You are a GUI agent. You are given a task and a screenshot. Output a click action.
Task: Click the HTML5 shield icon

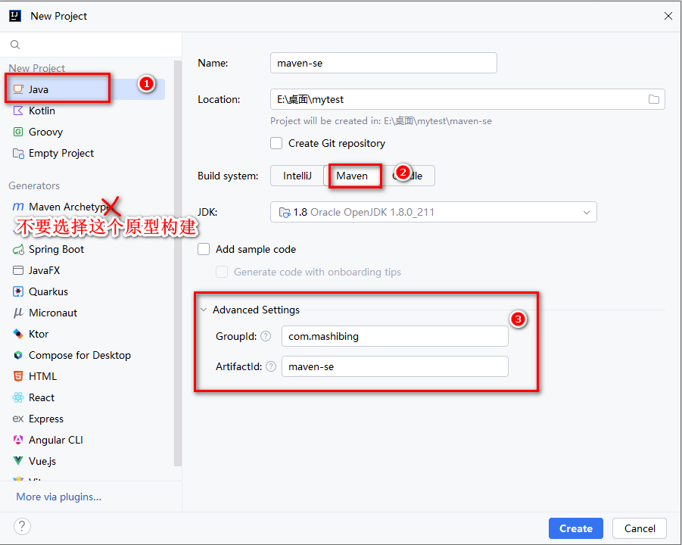[18, 376]
